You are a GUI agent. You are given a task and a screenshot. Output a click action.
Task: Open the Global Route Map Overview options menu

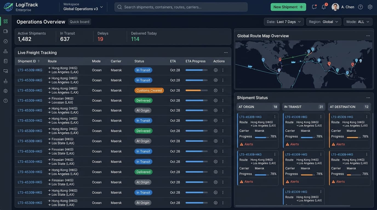coord(368,36)
